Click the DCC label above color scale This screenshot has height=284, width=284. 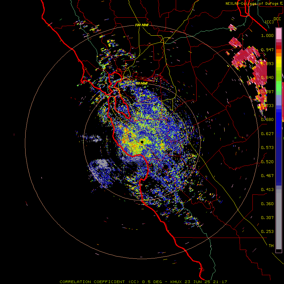click(277, 19)
